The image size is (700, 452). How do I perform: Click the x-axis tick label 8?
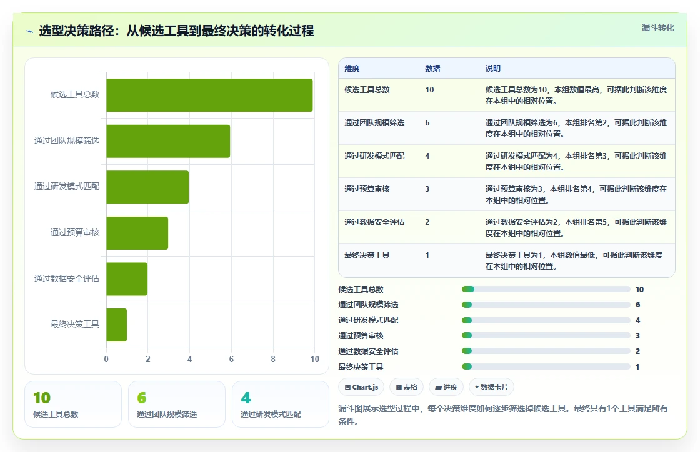pos(273,359)
